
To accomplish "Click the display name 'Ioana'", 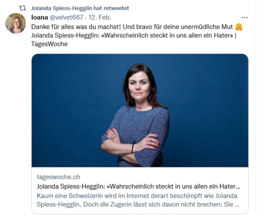I will pyautogui.click(x=40, y=17).
